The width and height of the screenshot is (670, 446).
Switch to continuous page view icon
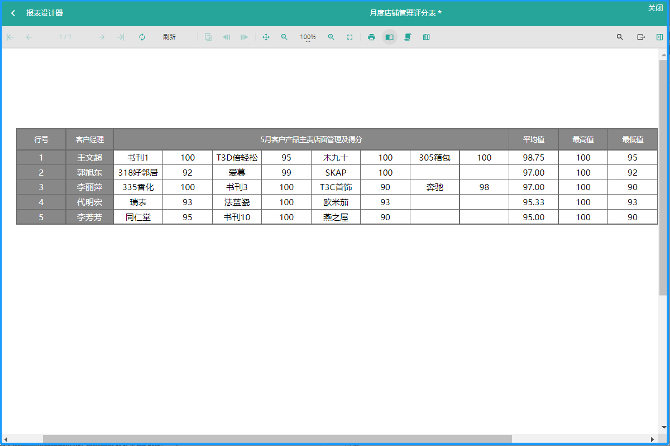(408, 37)
